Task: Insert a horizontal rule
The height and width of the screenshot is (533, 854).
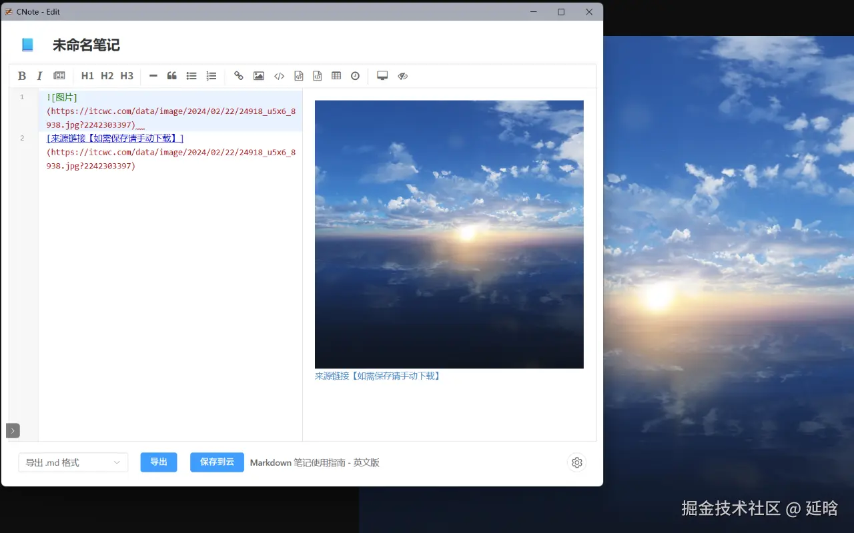Action: [153, 76]
